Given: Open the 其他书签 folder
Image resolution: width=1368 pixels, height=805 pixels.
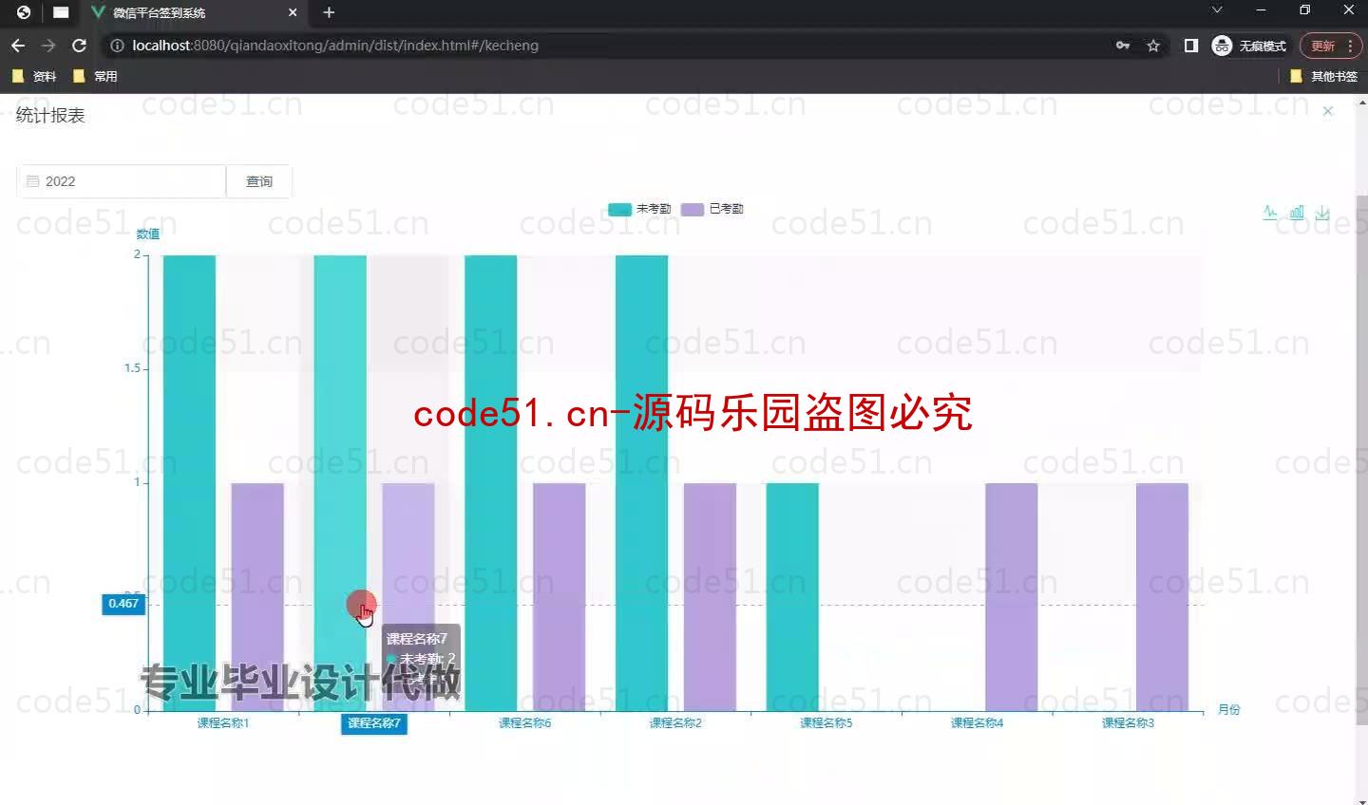Looking at the screenshot, I should coord(1324,76).
